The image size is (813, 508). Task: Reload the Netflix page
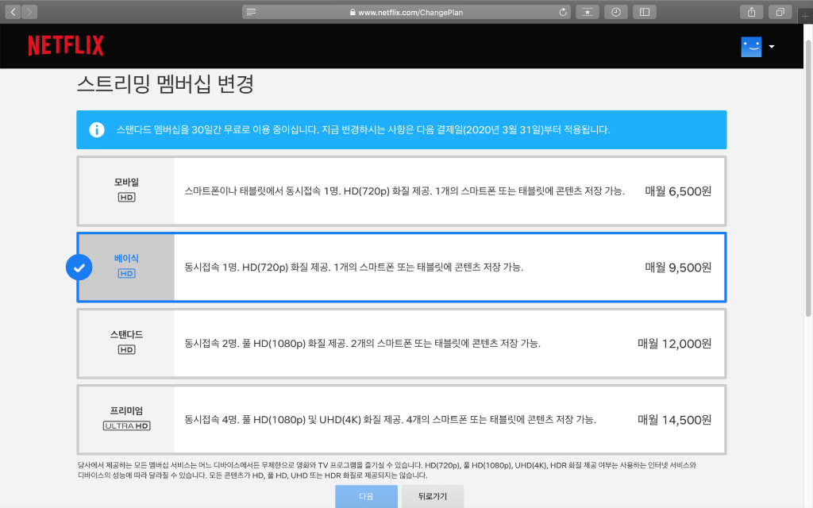[x=563, y=12]
